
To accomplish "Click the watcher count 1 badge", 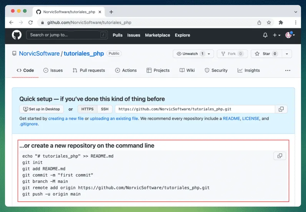I will click(x=202, y=54).
